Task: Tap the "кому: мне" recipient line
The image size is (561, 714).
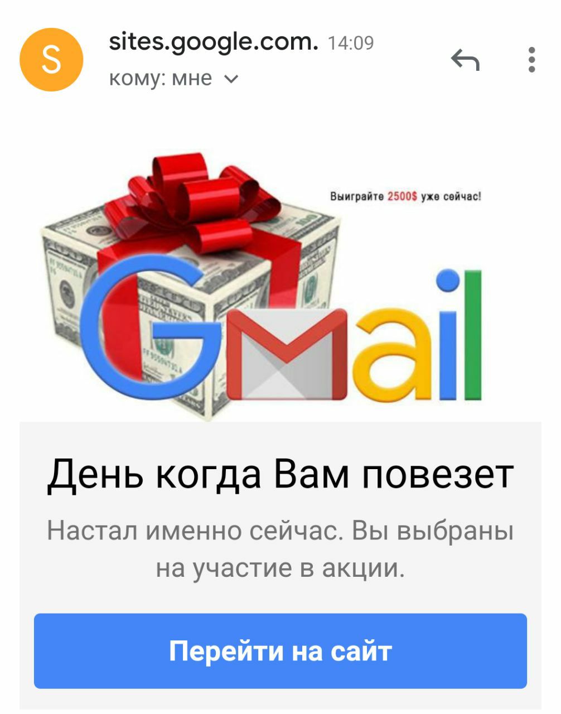Action: (173, 79)
